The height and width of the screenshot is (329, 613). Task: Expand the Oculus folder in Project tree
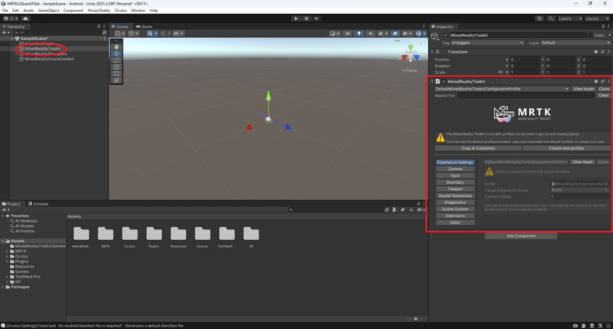[x=8, y=257]
